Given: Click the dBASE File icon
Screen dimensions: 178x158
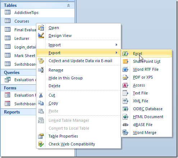Looking at the screenshot, I should click(x=125, y=125).
